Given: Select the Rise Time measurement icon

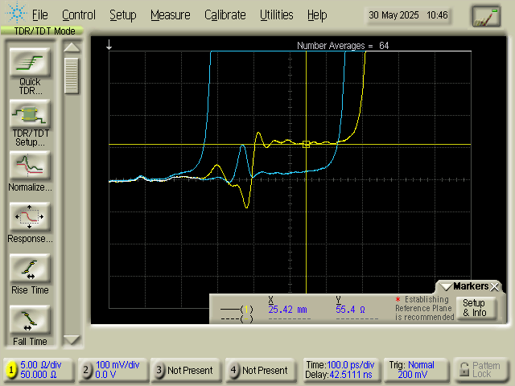Looking at the screenshot, I should coord(30,269).
